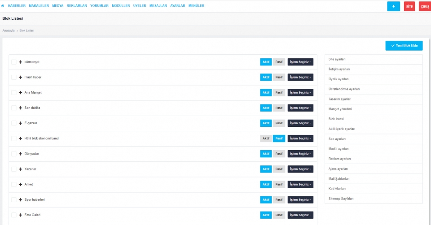The width and height of the screenshot is (431, 225).
Task: Click the move icon beside Flash haber
Action: pos(21,77)
